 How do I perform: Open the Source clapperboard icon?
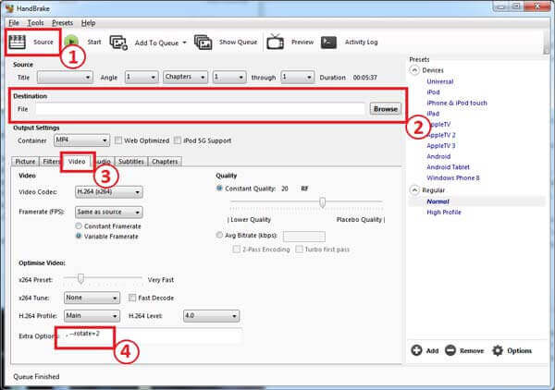click(17, 43)
